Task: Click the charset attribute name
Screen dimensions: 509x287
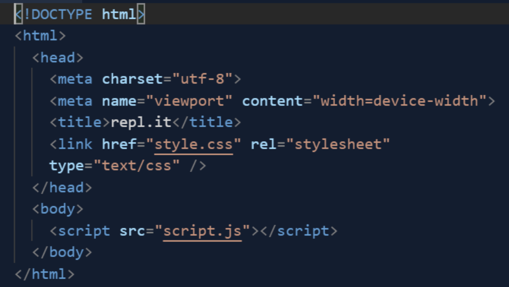Action: (x=132, y=79)
